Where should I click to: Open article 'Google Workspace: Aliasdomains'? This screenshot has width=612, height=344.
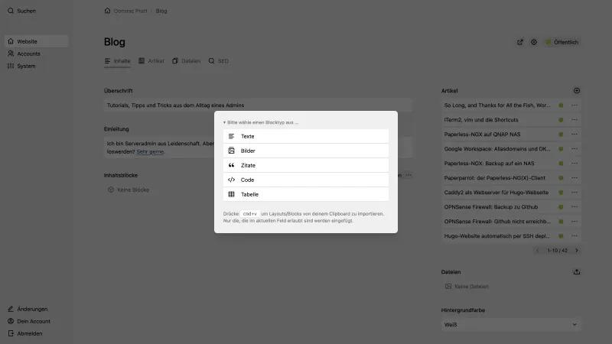tap(497, 148)
